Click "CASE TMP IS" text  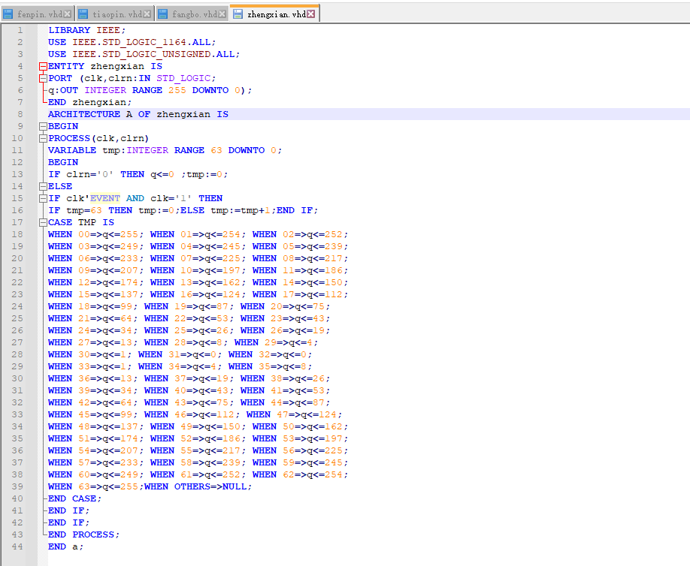(81, 222)
